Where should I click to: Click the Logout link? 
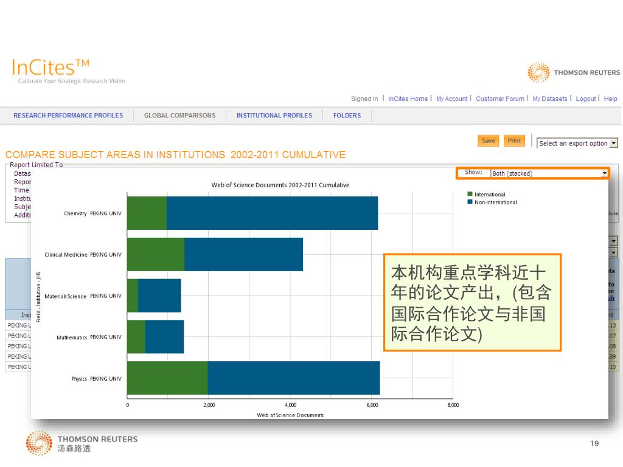pyautogui.click(x=586, y=99)
